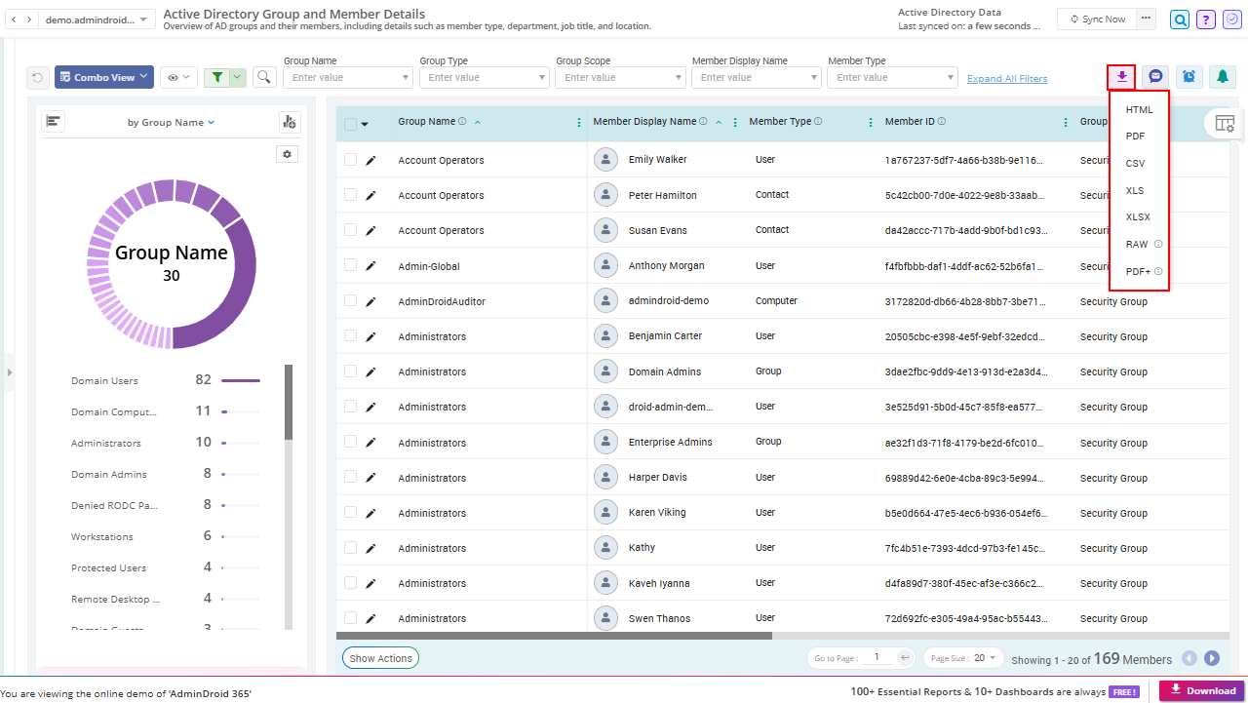Open Member Type column options menu
This screenshot has height=703, width=1248.
tap(872, 123)
